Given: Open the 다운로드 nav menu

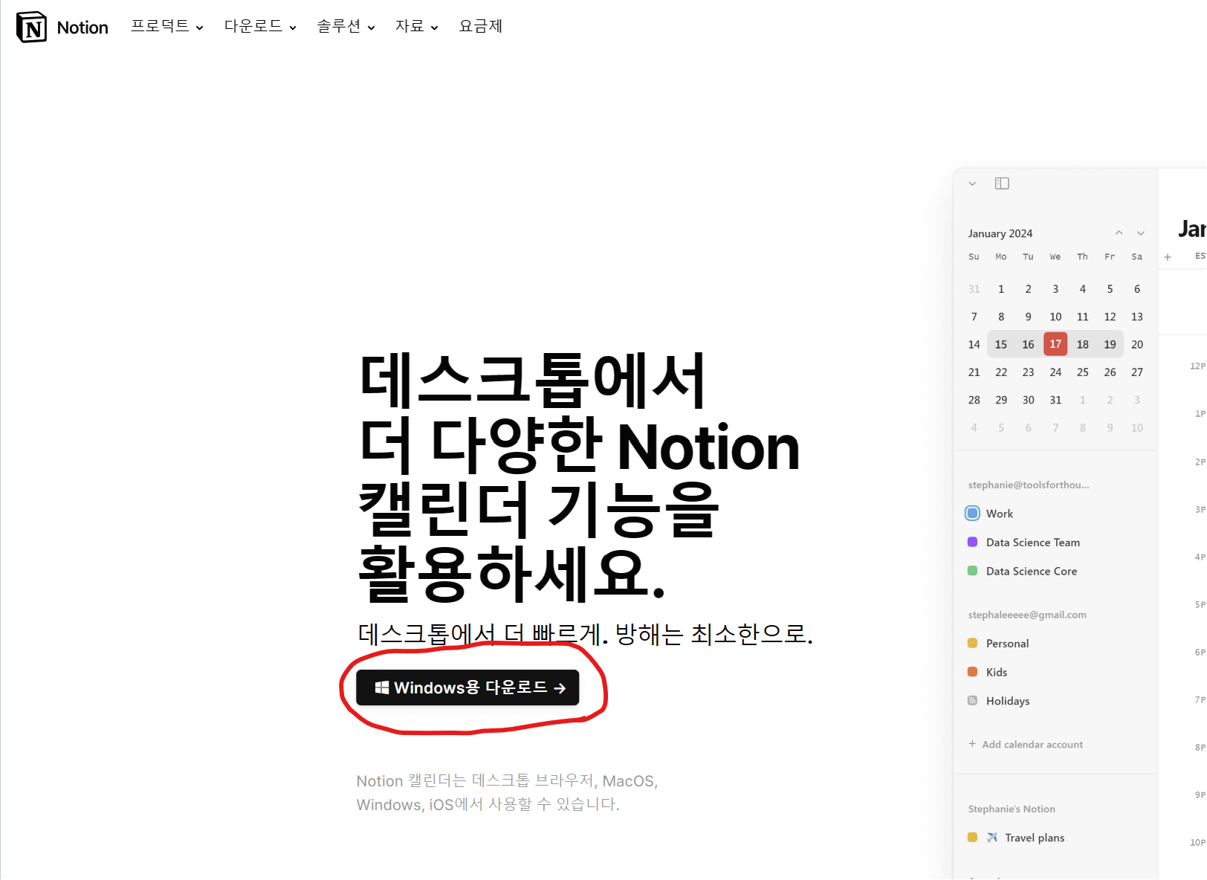Looking at the screenshot, I should (x=260, y=27).
